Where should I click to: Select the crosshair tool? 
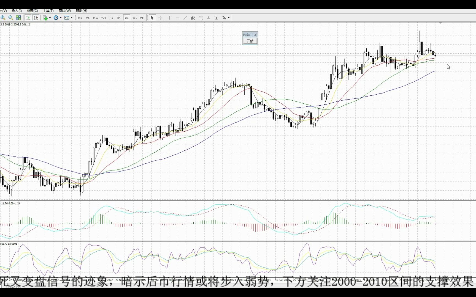click(x=160, y=18)
